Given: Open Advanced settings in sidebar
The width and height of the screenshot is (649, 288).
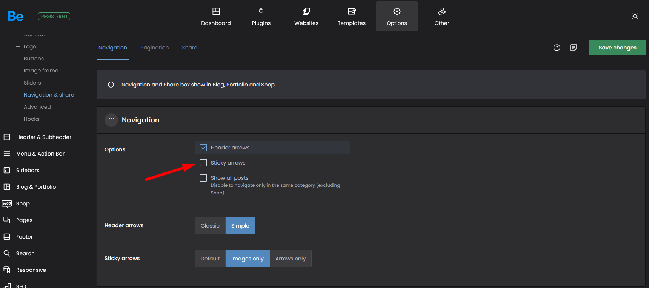Looking at the screenshot, I should tap(37, 107).
